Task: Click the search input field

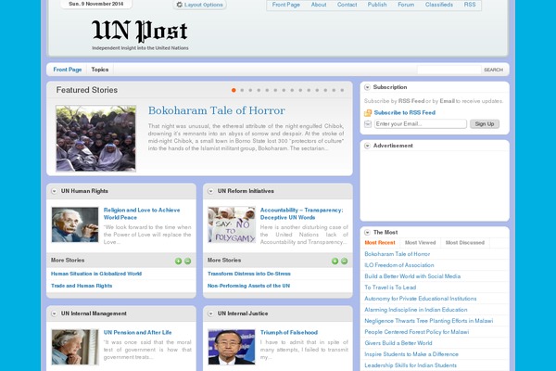Action: click(449, 70)
